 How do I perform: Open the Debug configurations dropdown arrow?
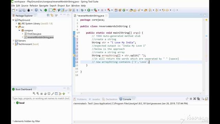click(85, 10)
